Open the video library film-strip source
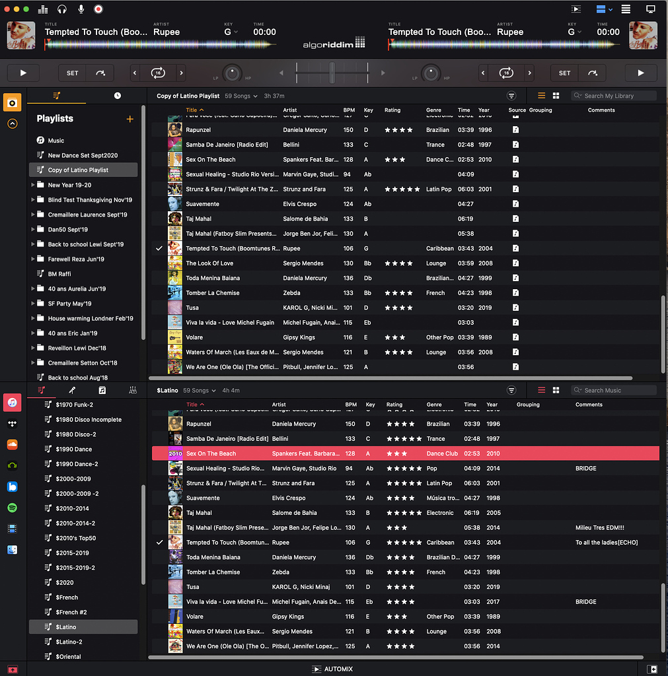The image size is (668, 676). (x=12, y=529)
